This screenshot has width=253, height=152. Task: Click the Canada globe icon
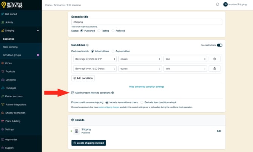pos(73,120)
